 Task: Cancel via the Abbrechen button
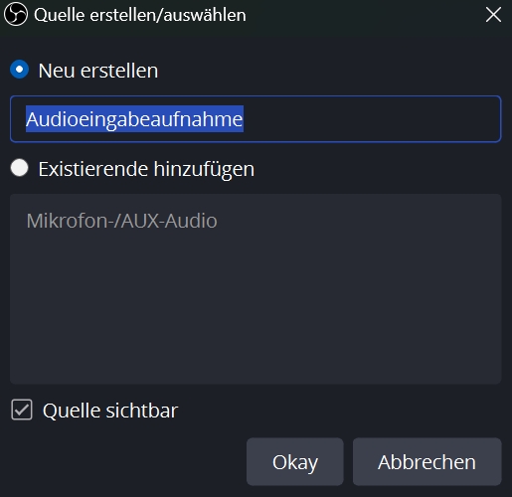click(427, 462)
